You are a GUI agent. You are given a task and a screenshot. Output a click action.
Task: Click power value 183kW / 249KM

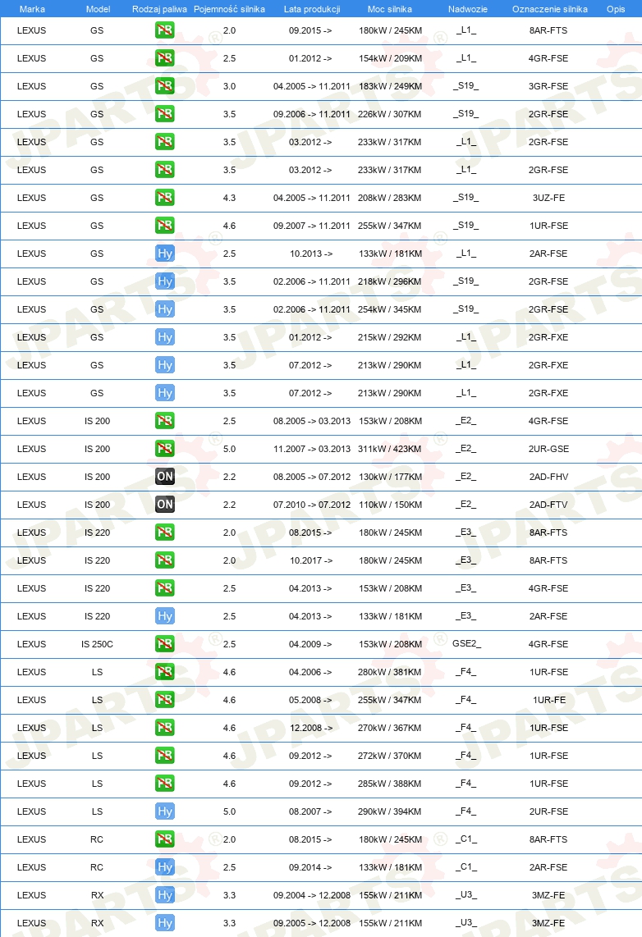390,86
